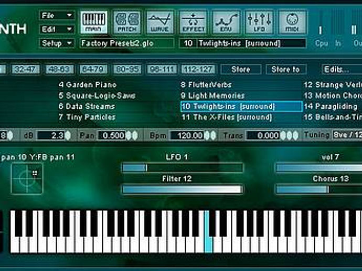Select preset 5 Square-Logic-Saws

click(x=97, y=96)
